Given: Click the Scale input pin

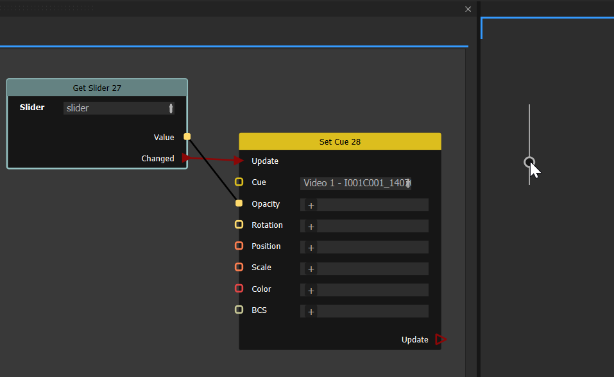Looking at the screenshot, I should 239,267.
